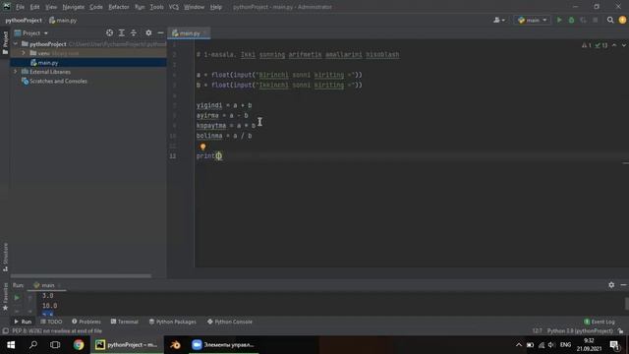Click the Collapse All icon in Project panel

(134, 32)
